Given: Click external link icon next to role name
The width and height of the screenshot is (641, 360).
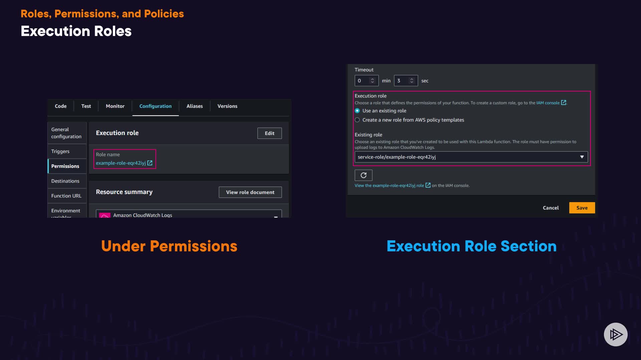Looking at the screenshot, I should coord(150,163).
